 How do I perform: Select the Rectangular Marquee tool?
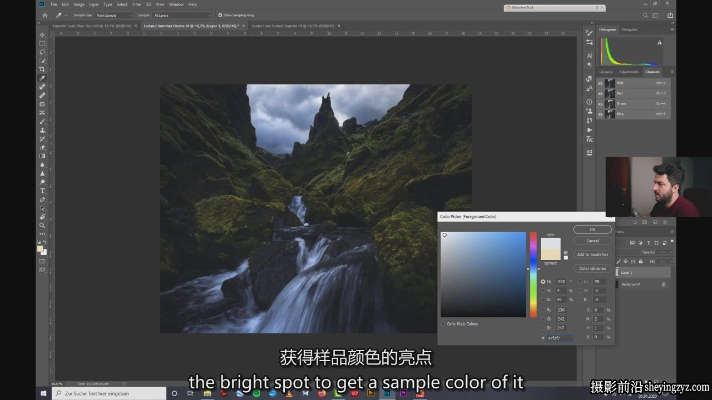click(x=42, y=43)
